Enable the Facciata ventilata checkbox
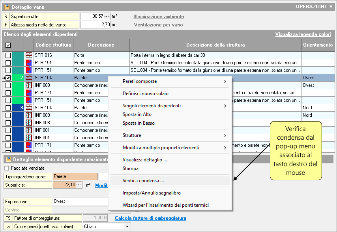The image size is (337, 232). point(6,168)
